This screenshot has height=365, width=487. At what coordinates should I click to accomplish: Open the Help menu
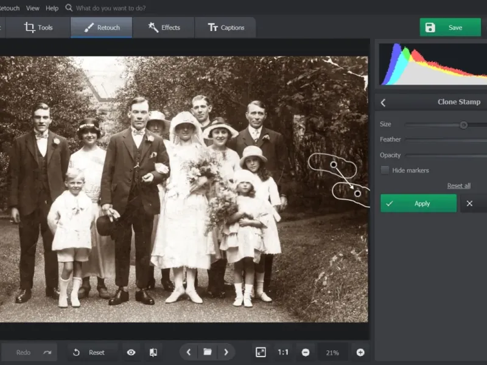52,8
